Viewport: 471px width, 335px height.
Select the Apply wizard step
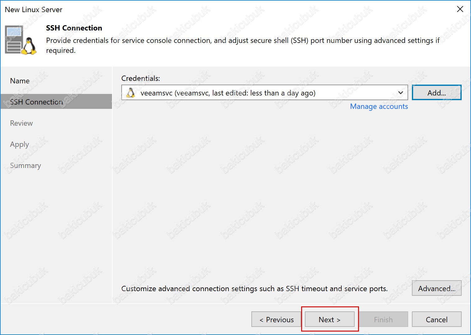point(19,145)
